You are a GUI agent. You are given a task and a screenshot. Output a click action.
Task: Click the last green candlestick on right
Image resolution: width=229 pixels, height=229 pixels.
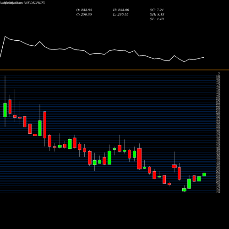[x=204, y=174]
